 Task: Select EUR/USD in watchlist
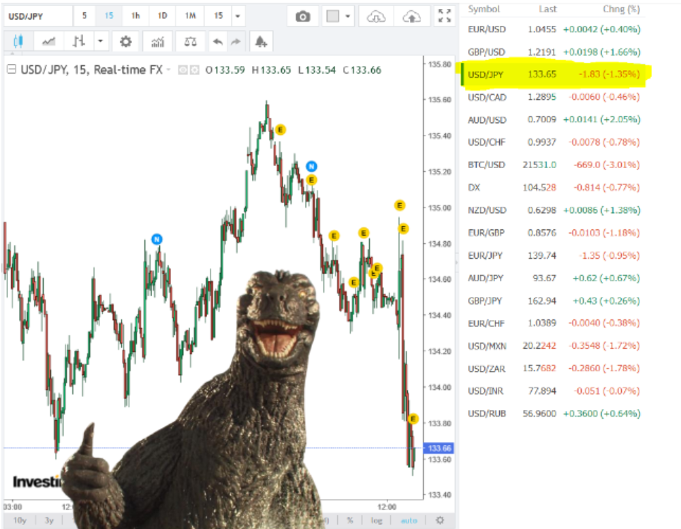pos(554,29)
